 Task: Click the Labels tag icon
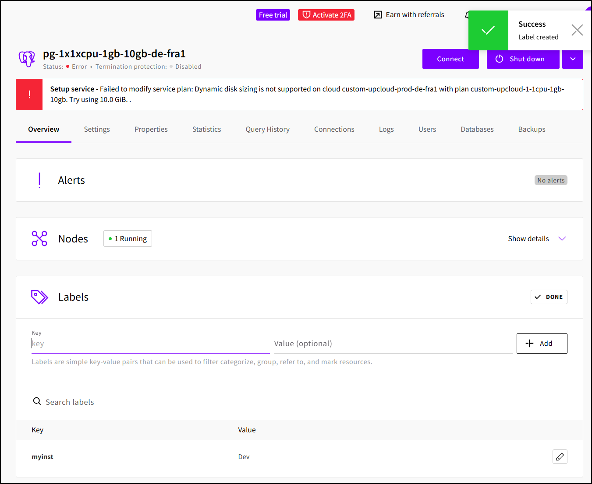pos(39,297)
